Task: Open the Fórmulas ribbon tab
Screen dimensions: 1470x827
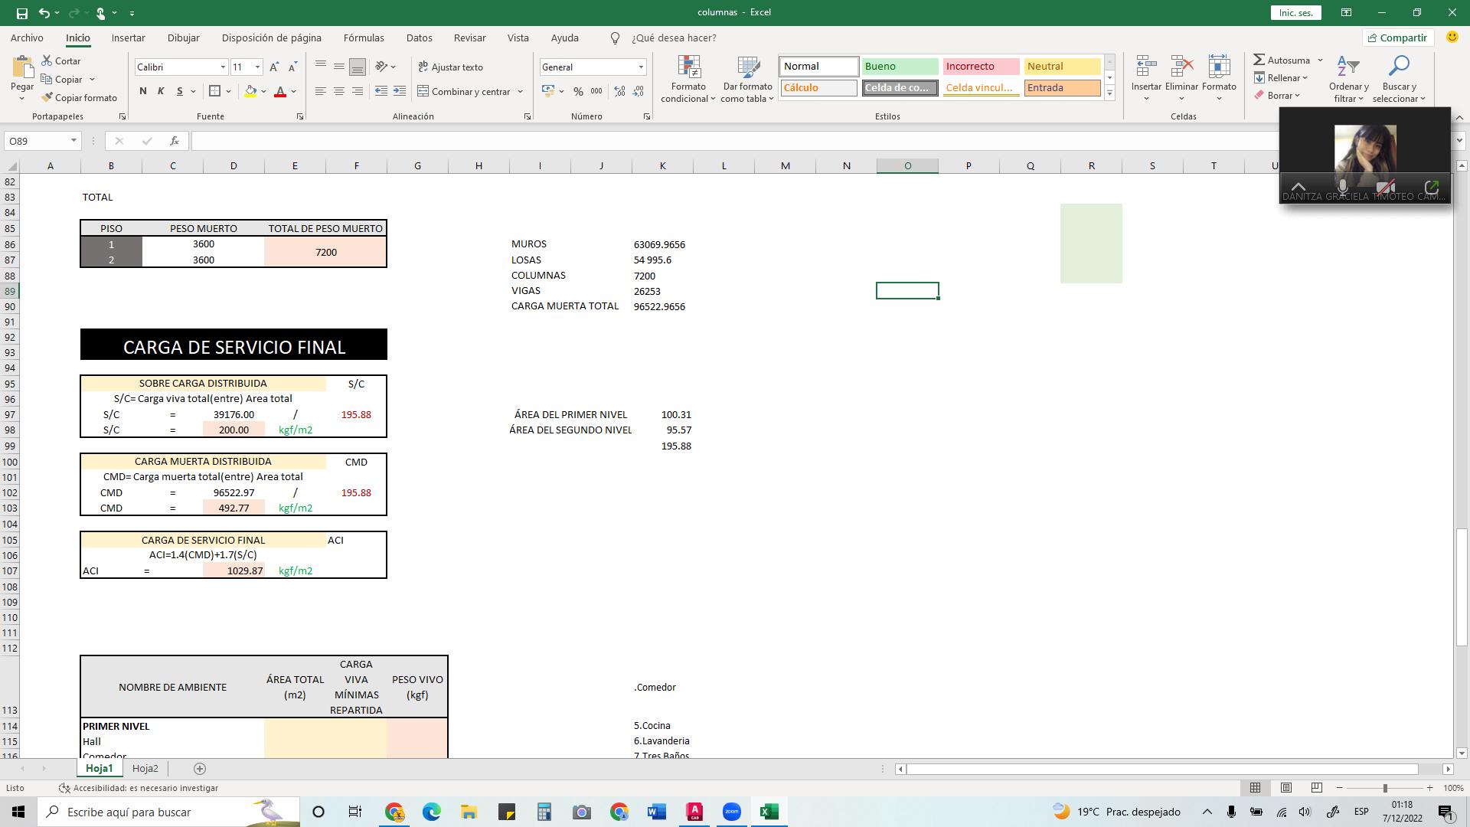Action: coord(364,38)
